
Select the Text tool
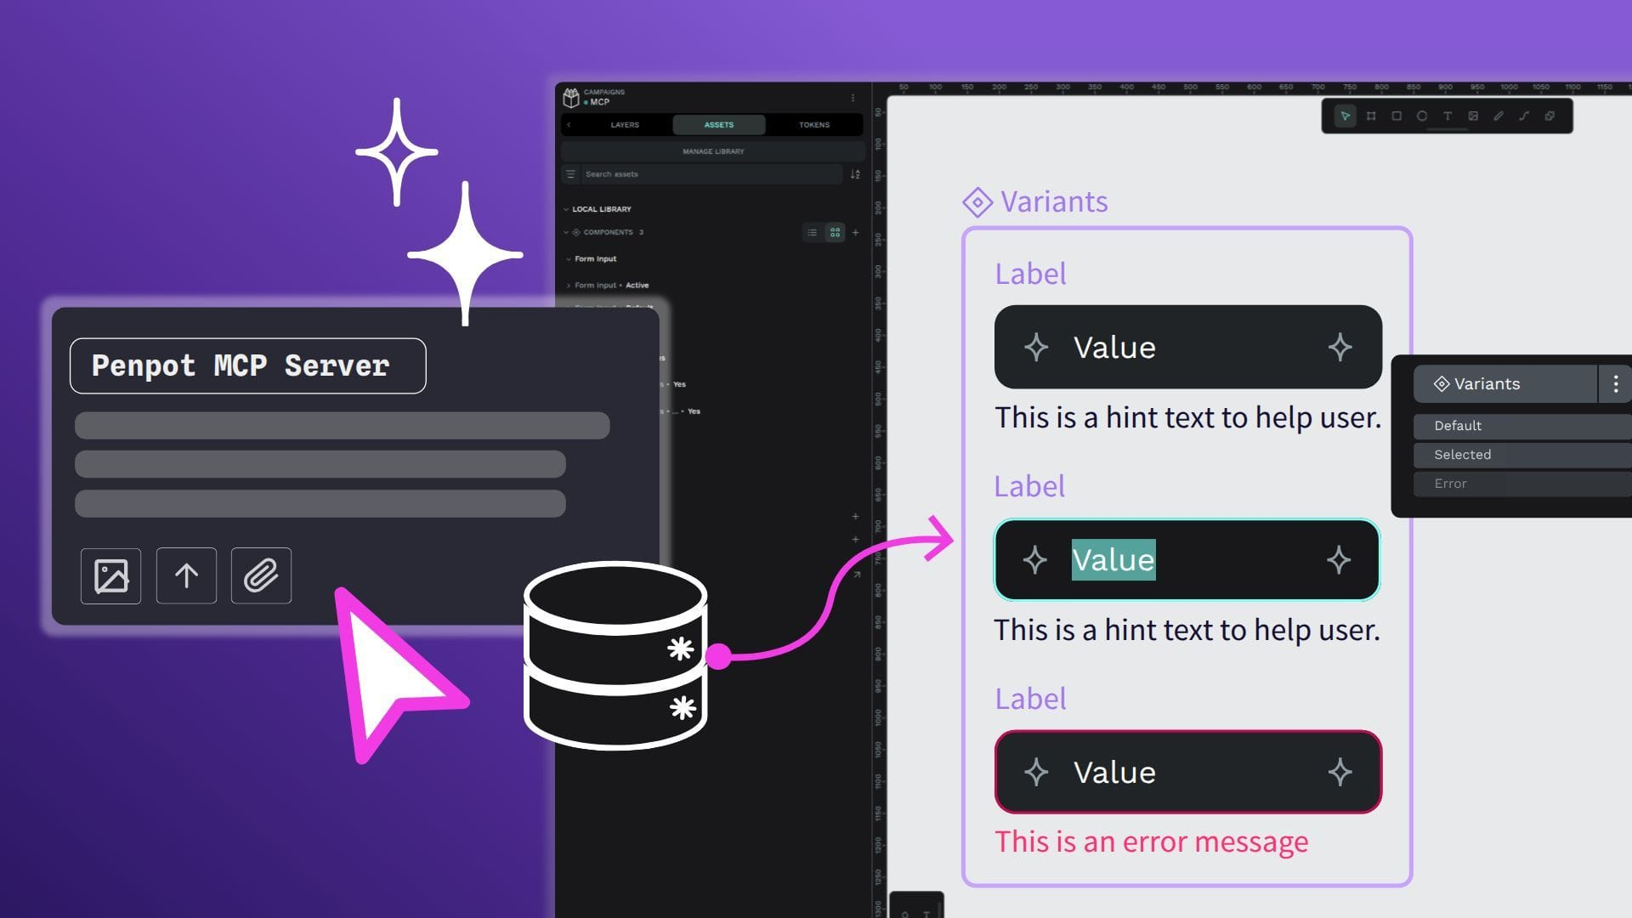coord(1447,116)
